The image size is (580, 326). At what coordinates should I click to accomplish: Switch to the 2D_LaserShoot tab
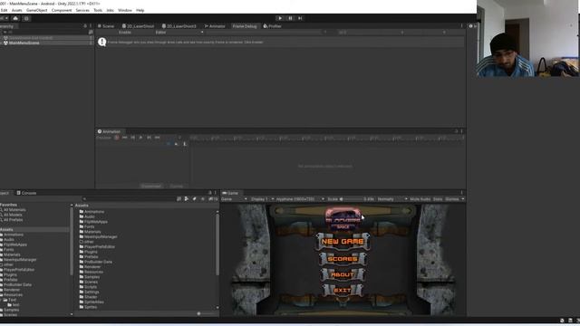tap(138, 26)
